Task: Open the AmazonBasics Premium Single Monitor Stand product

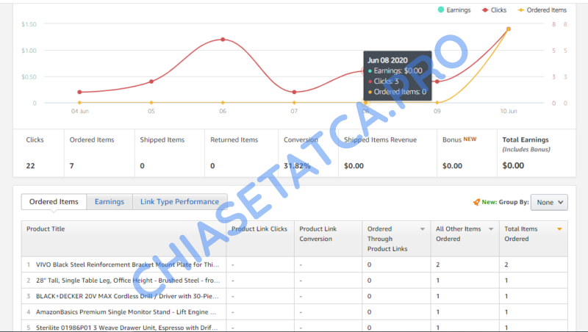Action: pyautogui.click(x=126, y=311)
